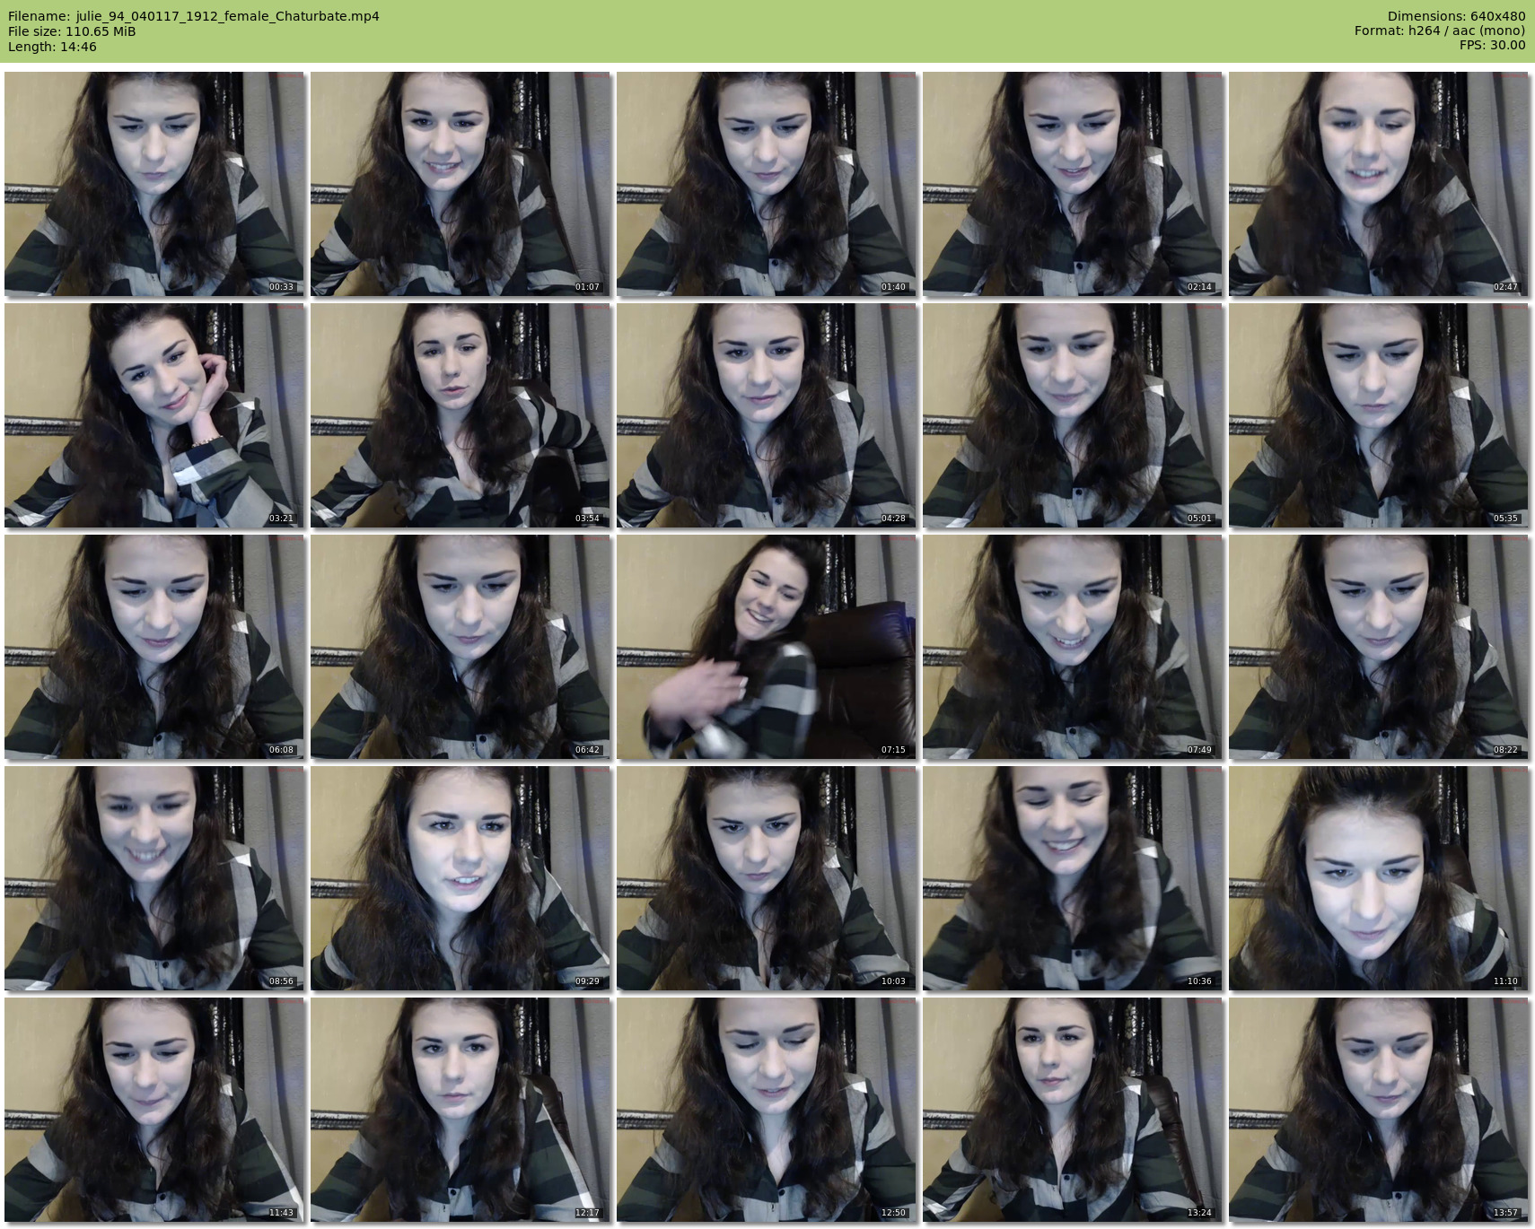Select the frame marked 01:07

coord(460,184)
